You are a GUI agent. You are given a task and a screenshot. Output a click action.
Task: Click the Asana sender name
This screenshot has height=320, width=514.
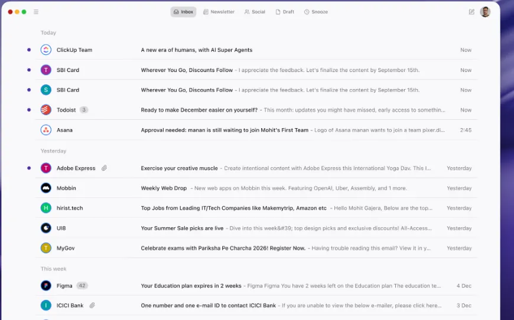pos(64,130)
